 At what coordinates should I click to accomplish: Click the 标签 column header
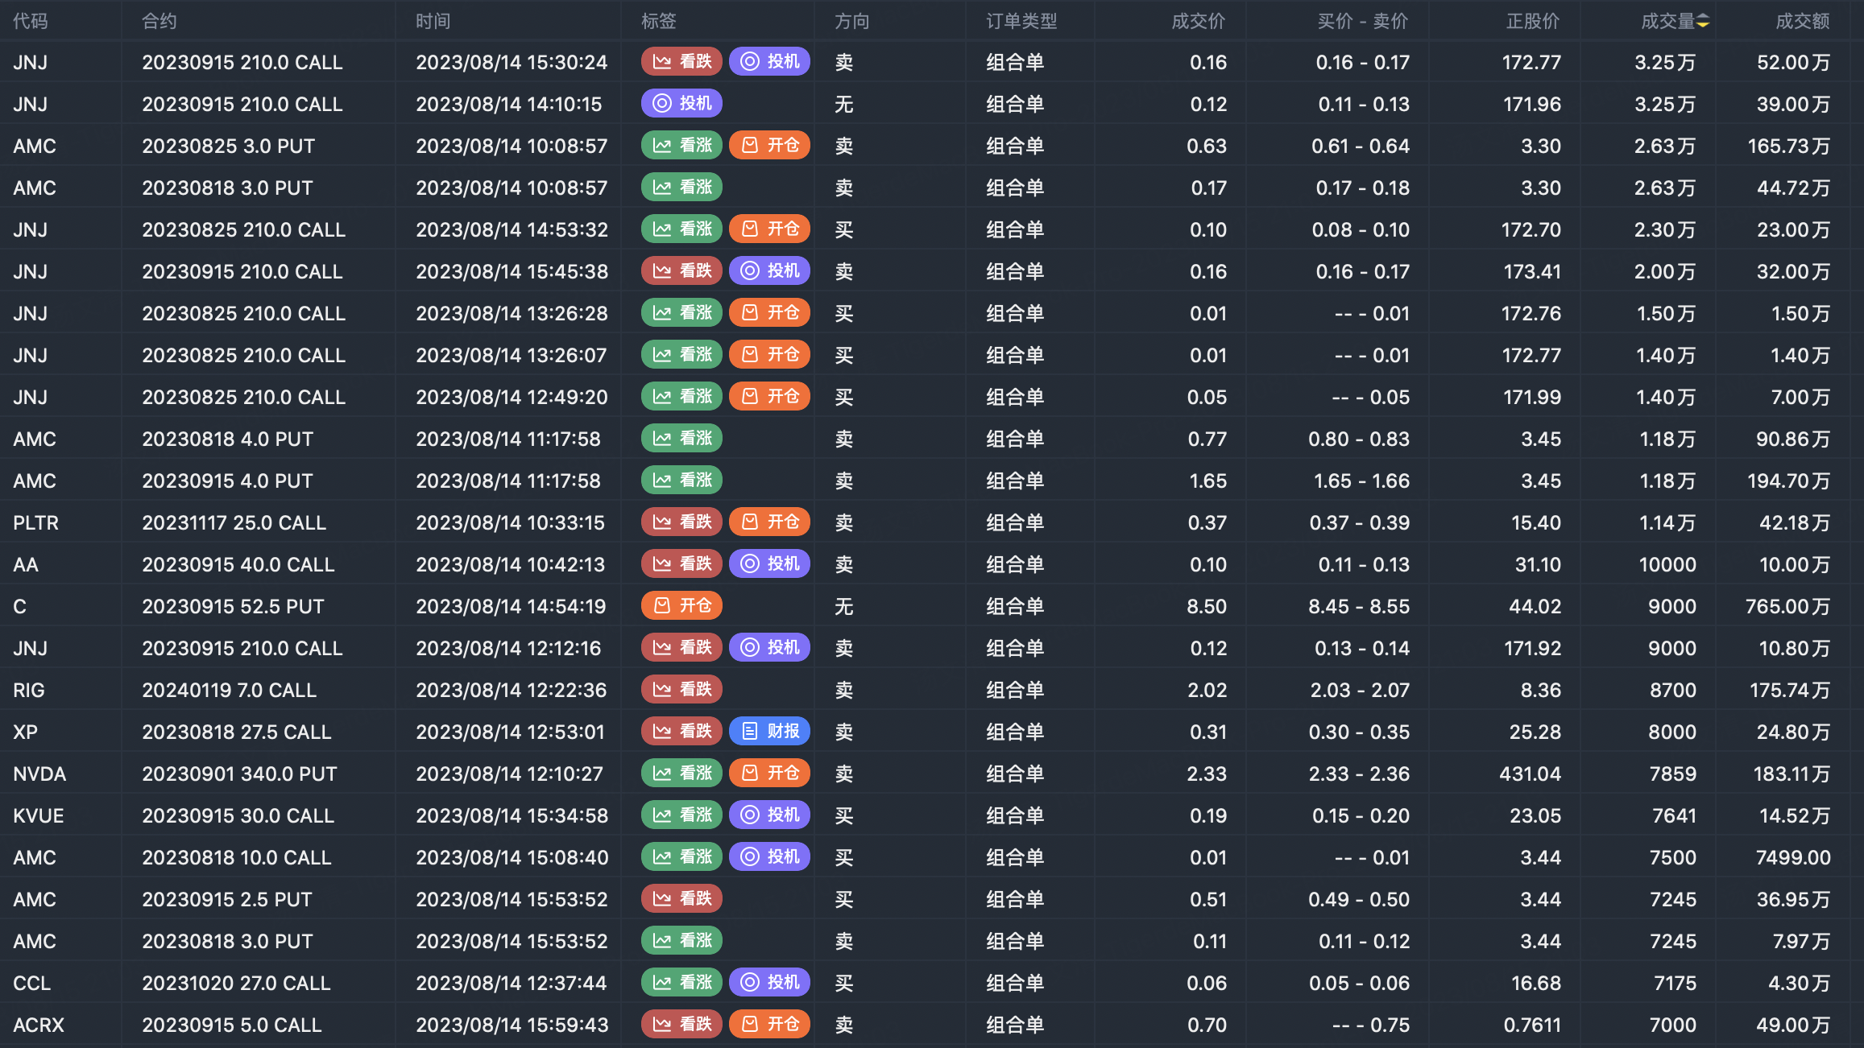(658, 22)
